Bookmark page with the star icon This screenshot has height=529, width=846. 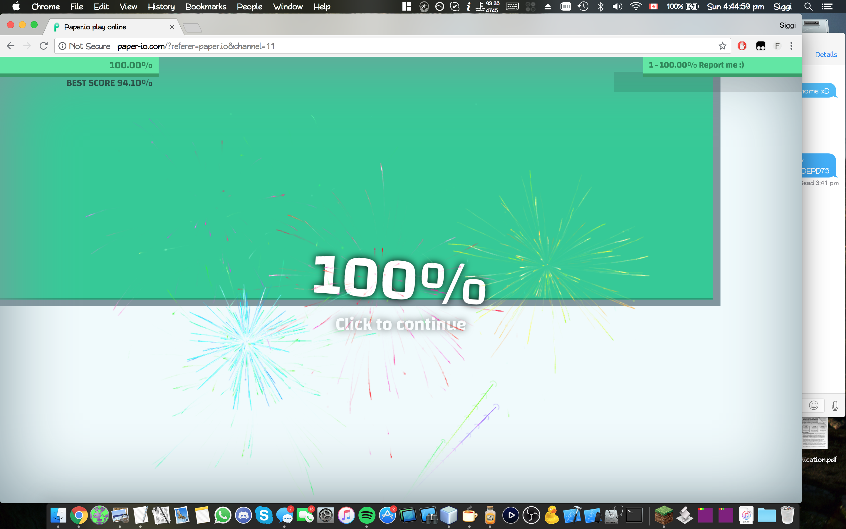tap(722, 46)
